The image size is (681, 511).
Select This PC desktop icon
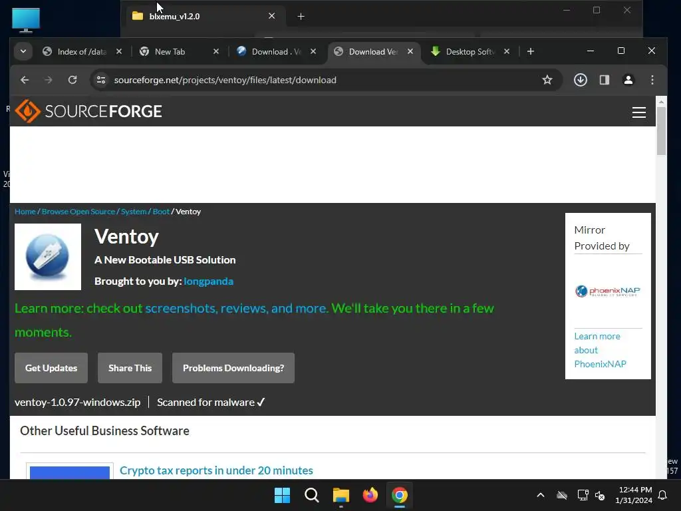pyautogui.click(x=26, y=21)
